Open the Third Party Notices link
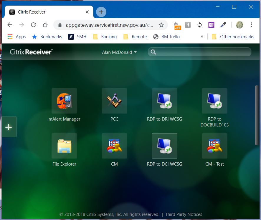261x220 pixels. (x=184, y=214)
